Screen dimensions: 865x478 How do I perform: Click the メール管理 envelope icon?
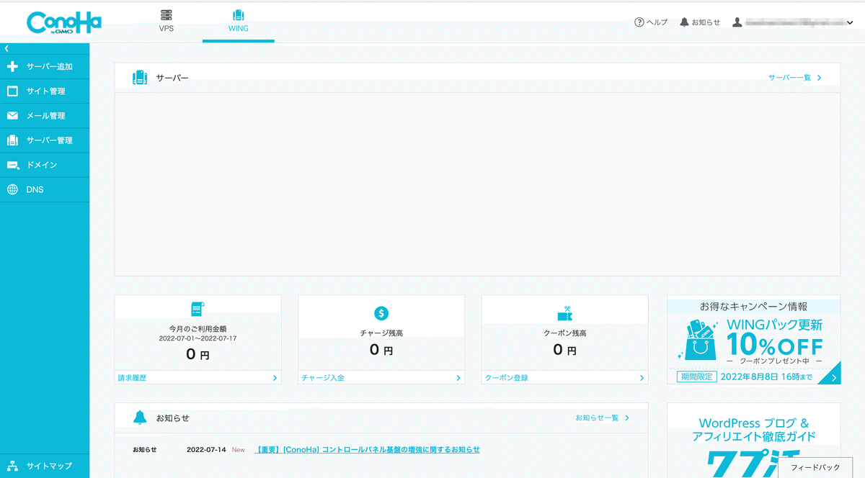[x=12, y=116]
